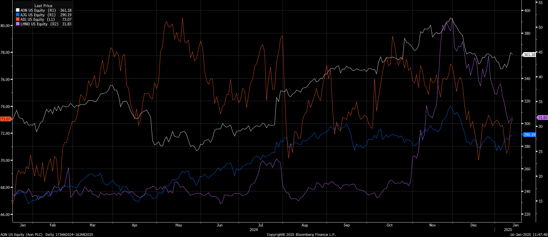Click the white 361.18 right axis price tag
The width and height of the screenshot is (548, 237).
(x=529, y=55)
